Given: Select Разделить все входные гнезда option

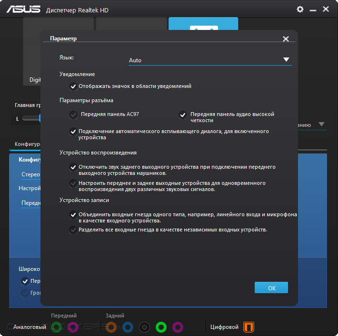Looking at the screenshot, I should [73, 230].
